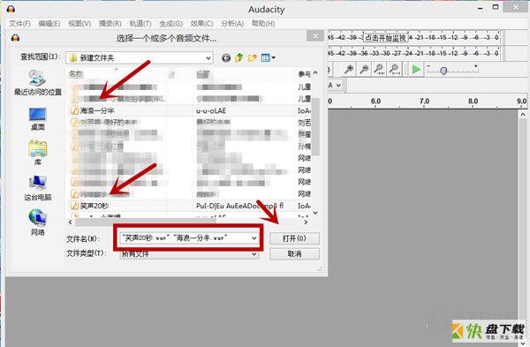Expand the 查找范围 folder dropdown
The height and width of the screenshot is (347, 530).
tap(208, 58)
